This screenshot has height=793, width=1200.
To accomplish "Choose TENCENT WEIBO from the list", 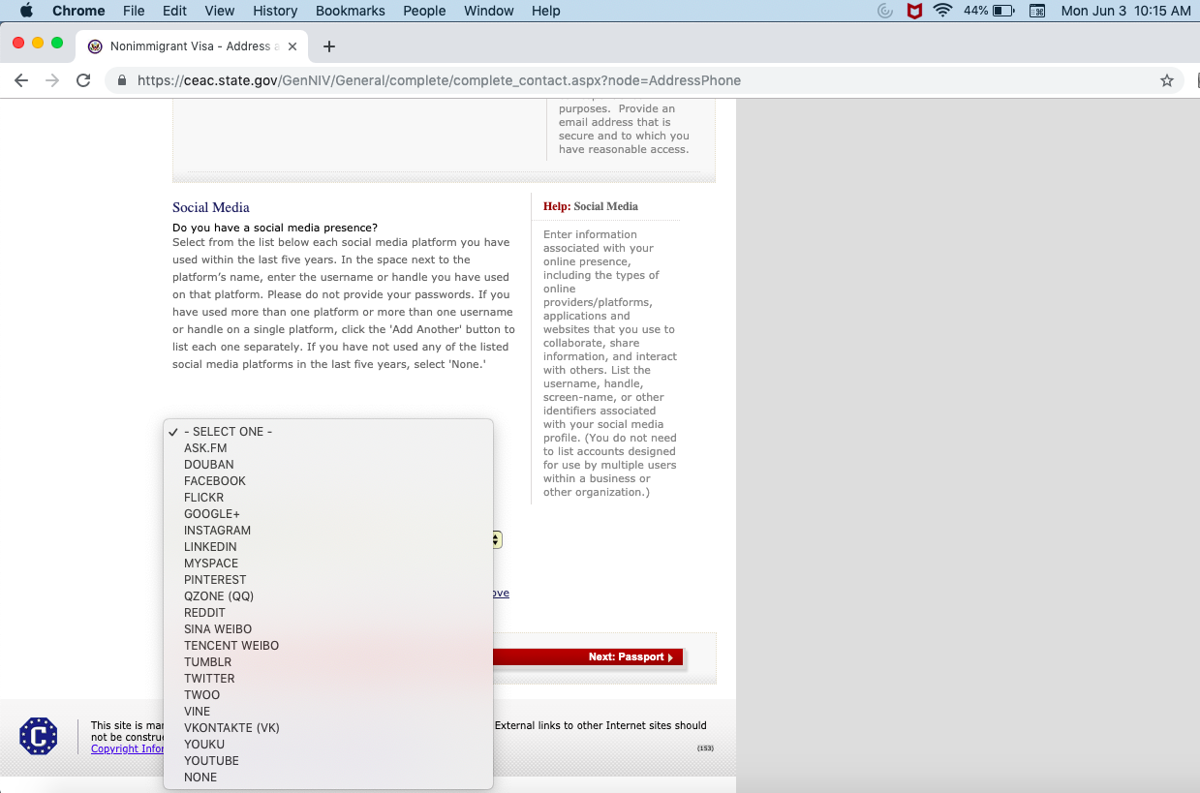I will coord(328,646).
